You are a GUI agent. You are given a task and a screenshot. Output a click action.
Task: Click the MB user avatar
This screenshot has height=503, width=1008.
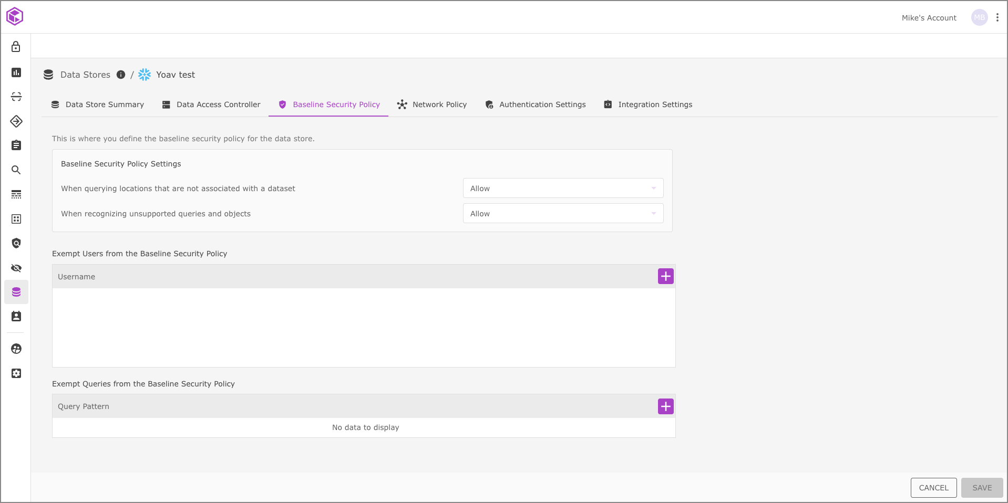979,18
